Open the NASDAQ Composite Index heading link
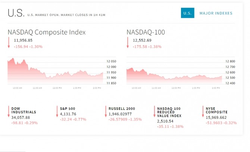The width and height of the screenshot is (250, 152). tap(47, 32)
